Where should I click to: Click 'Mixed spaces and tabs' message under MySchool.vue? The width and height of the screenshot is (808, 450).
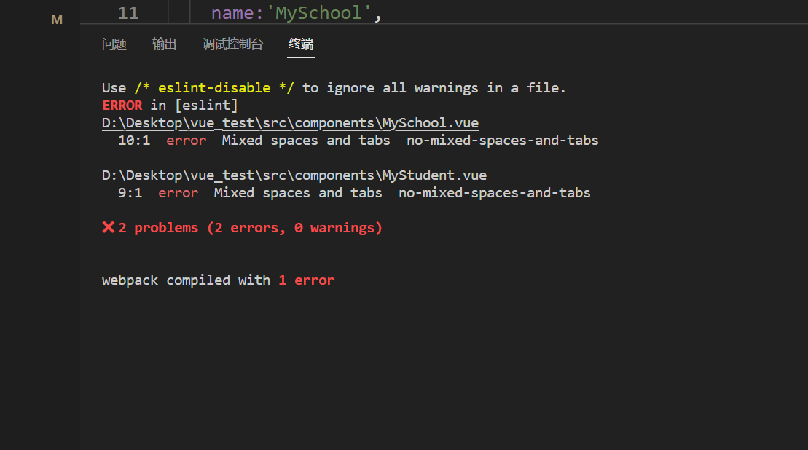point(305,141)
